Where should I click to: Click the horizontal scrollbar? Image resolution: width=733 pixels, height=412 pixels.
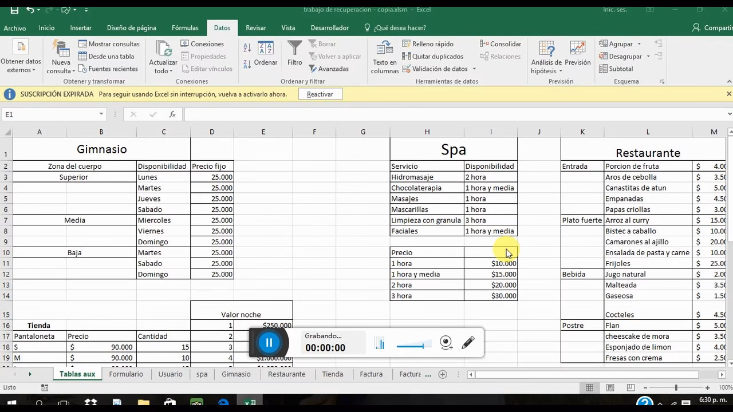point(587,375)
